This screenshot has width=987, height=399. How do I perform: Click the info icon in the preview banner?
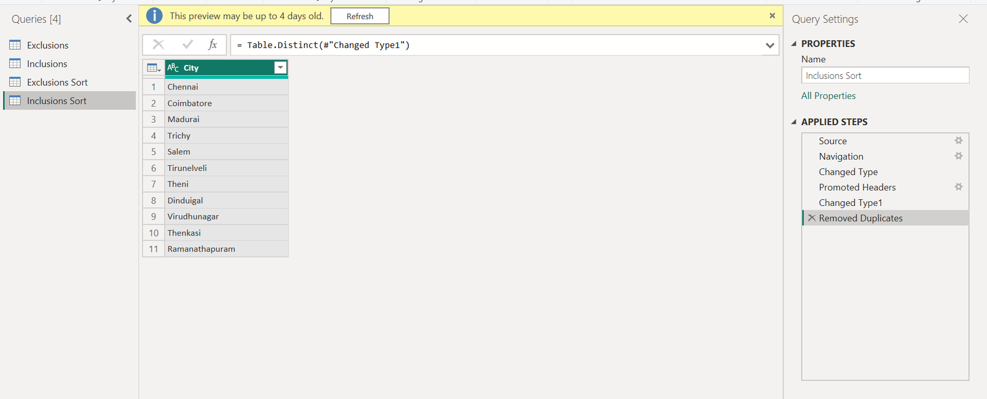point(154,16)
